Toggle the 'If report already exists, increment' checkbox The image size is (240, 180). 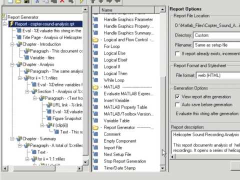click(177, 53)
